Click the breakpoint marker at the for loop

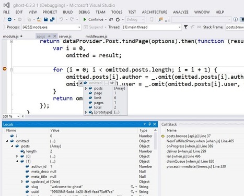click(x=5, y=69)
